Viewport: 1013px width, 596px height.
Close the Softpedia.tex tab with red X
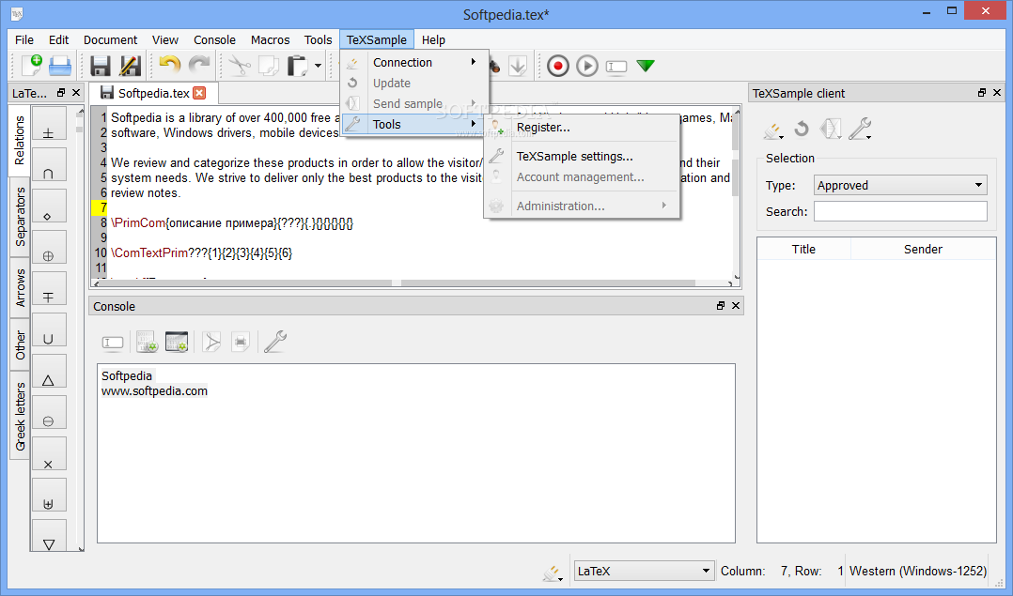point(199,94)
